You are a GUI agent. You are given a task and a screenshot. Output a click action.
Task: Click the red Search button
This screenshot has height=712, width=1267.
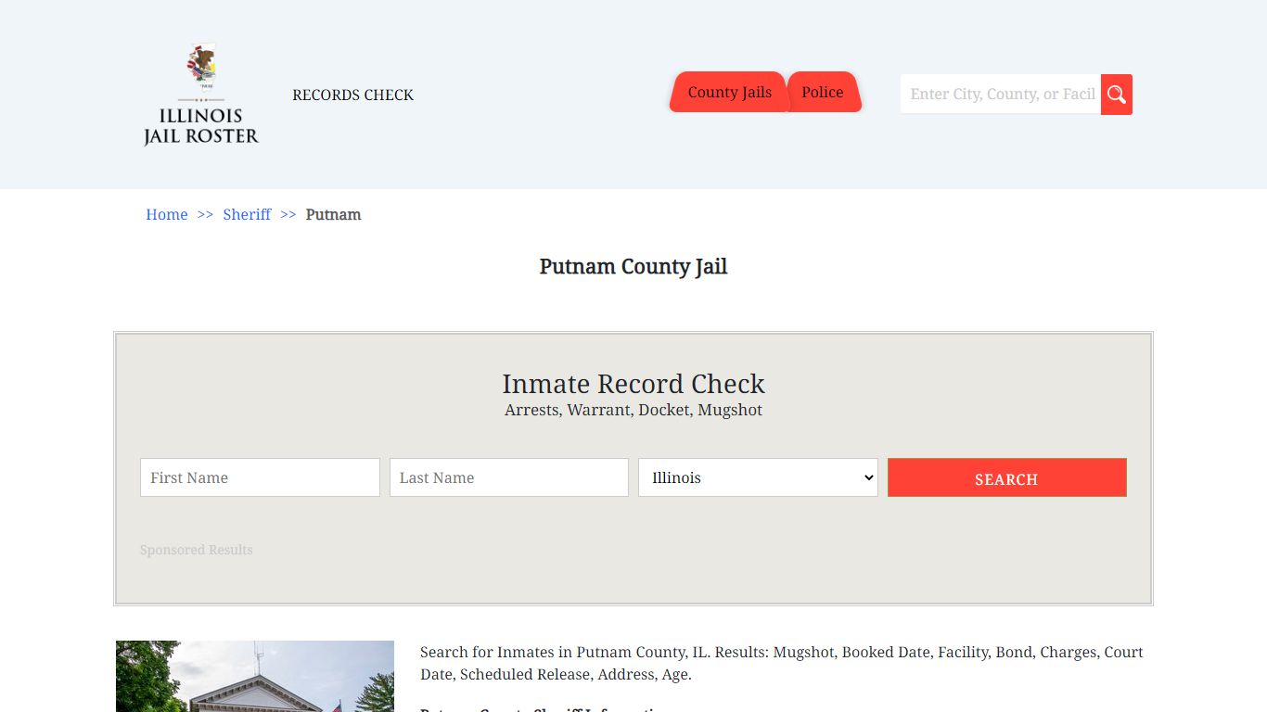coord(1007,477)
